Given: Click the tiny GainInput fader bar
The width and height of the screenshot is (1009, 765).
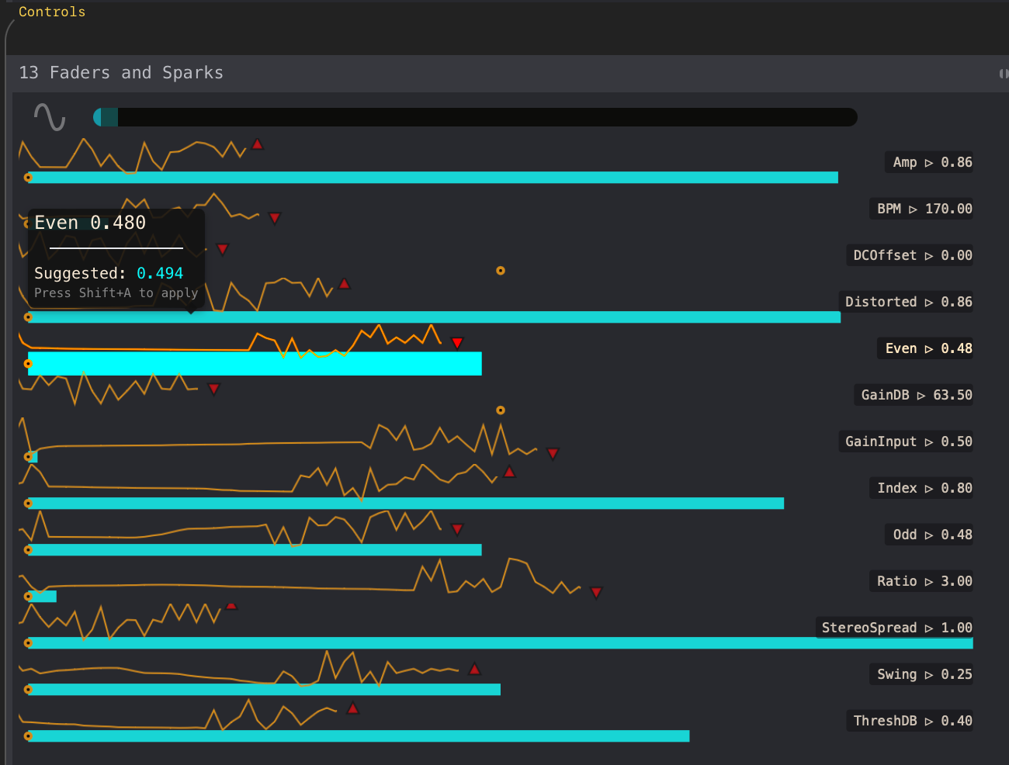Looking at the screenshot, I should coord(33,457).
